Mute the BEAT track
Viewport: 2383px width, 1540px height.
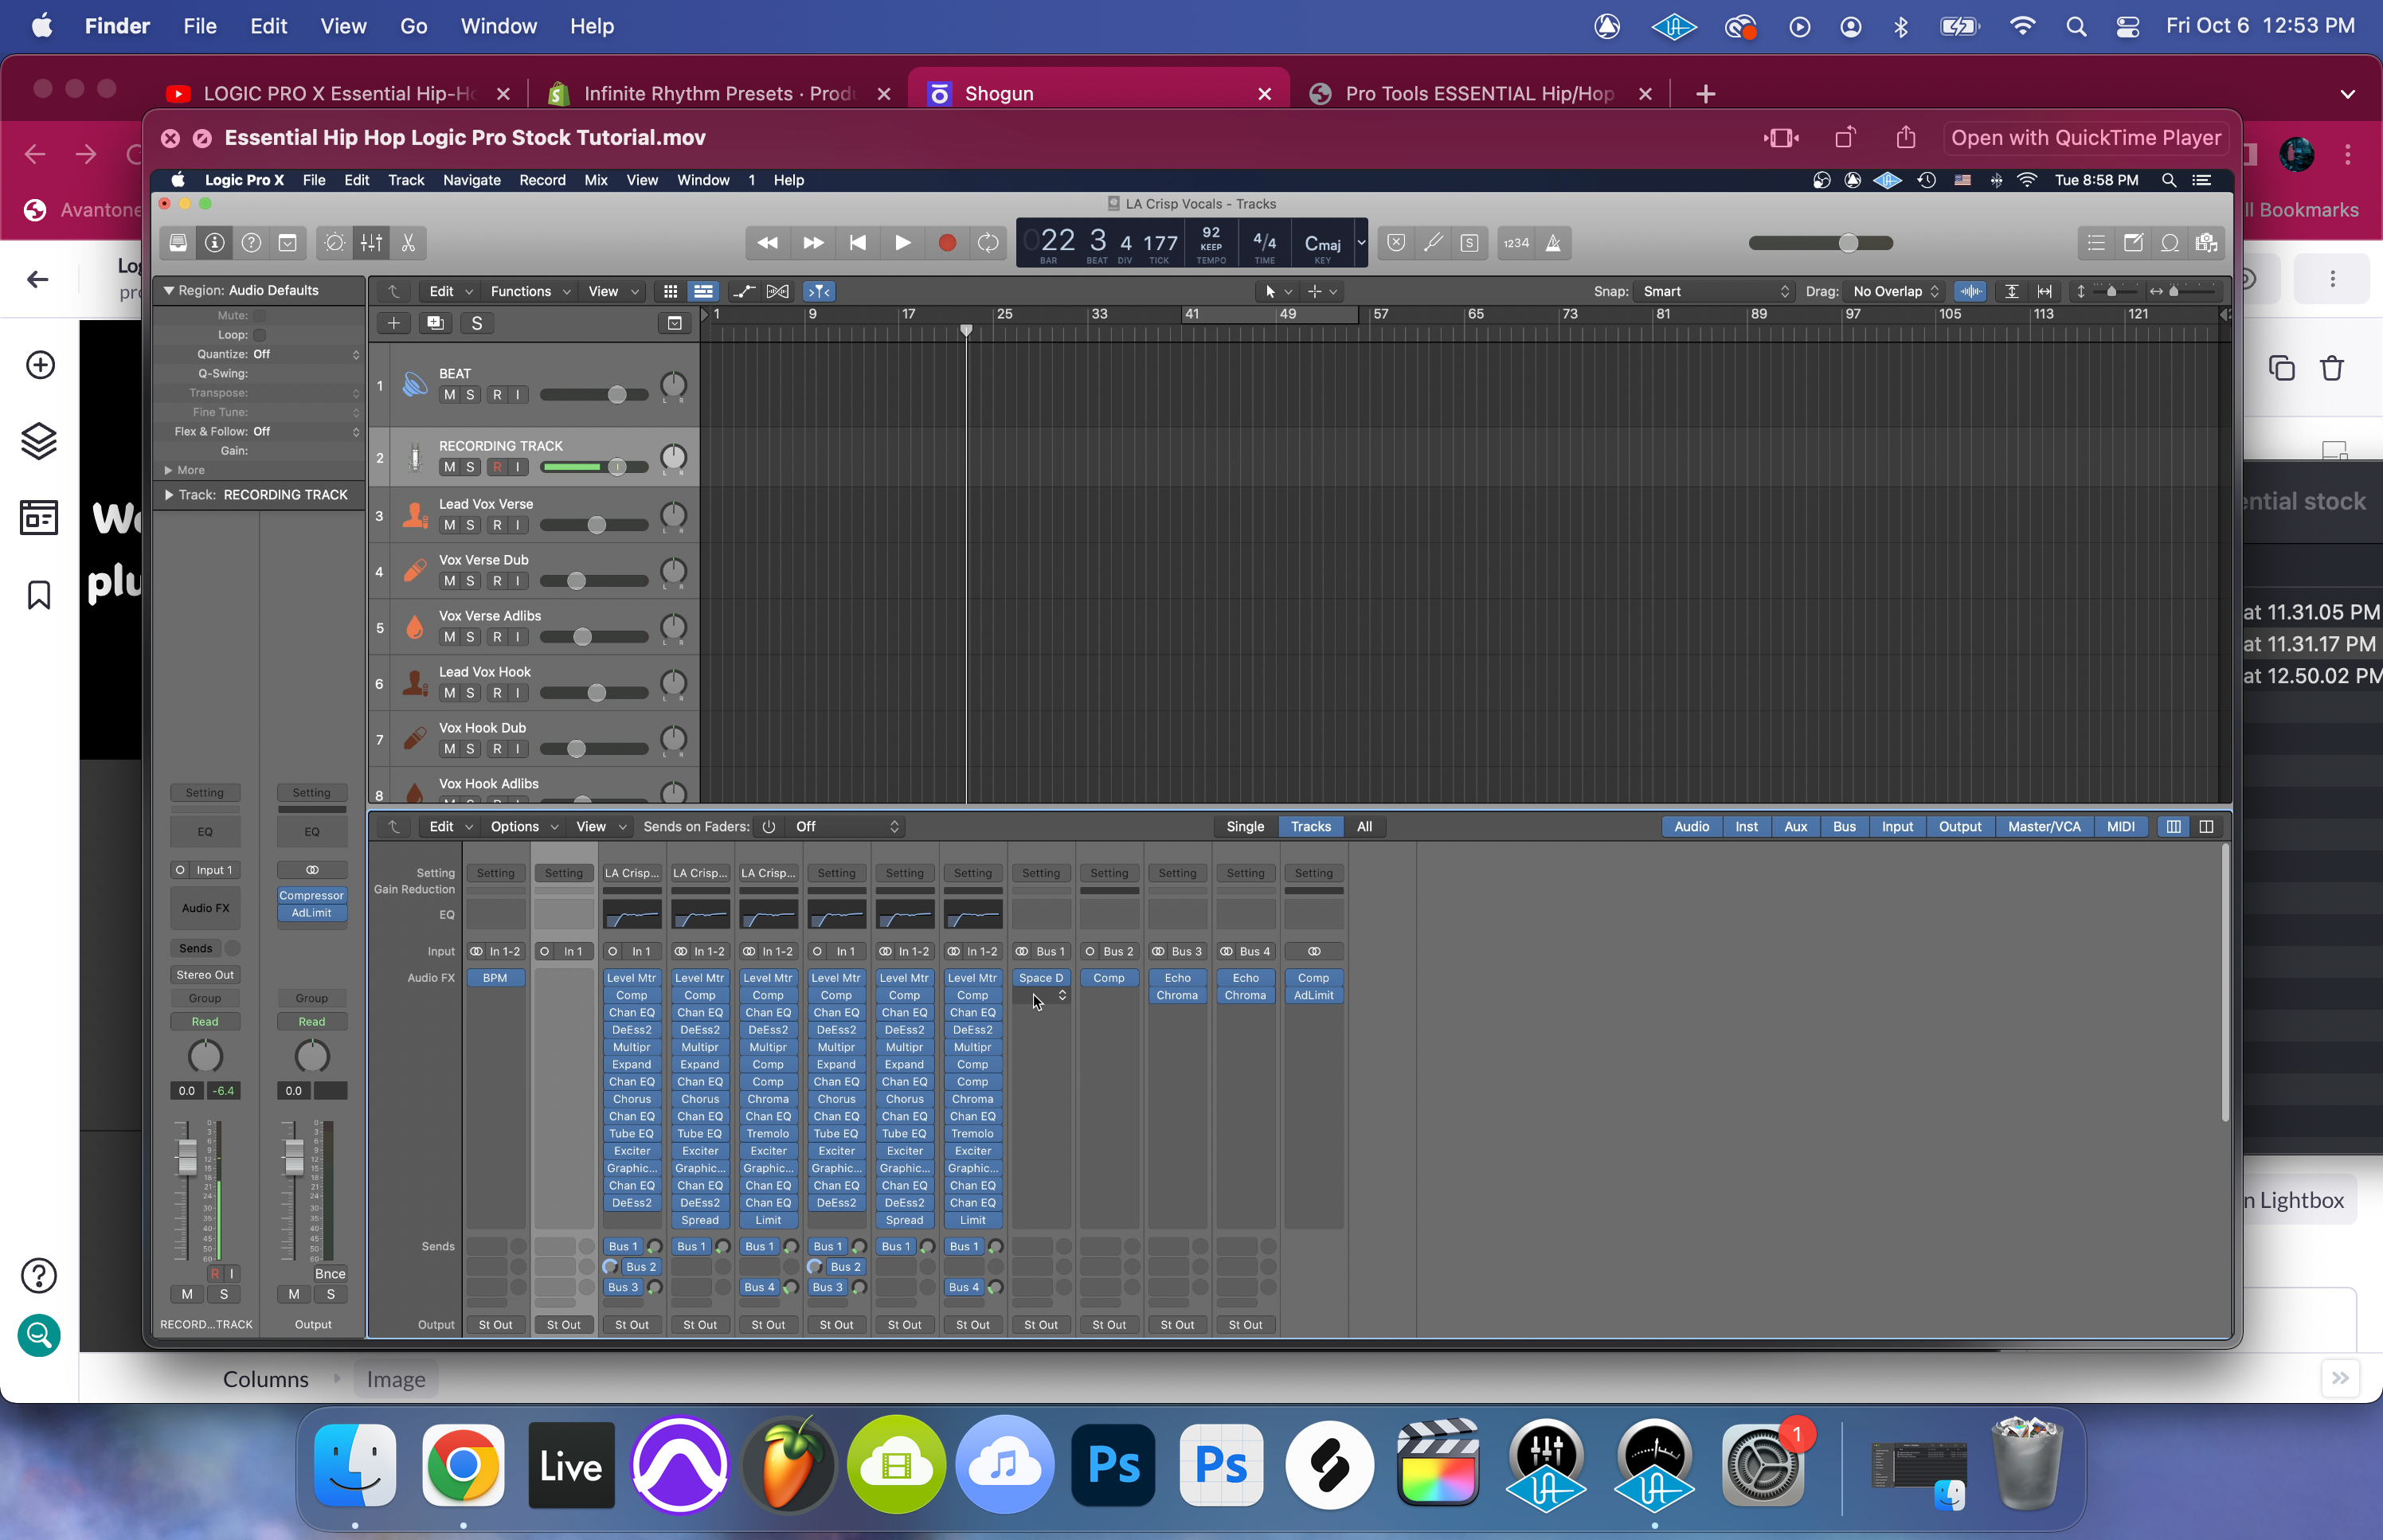(449, 395)
